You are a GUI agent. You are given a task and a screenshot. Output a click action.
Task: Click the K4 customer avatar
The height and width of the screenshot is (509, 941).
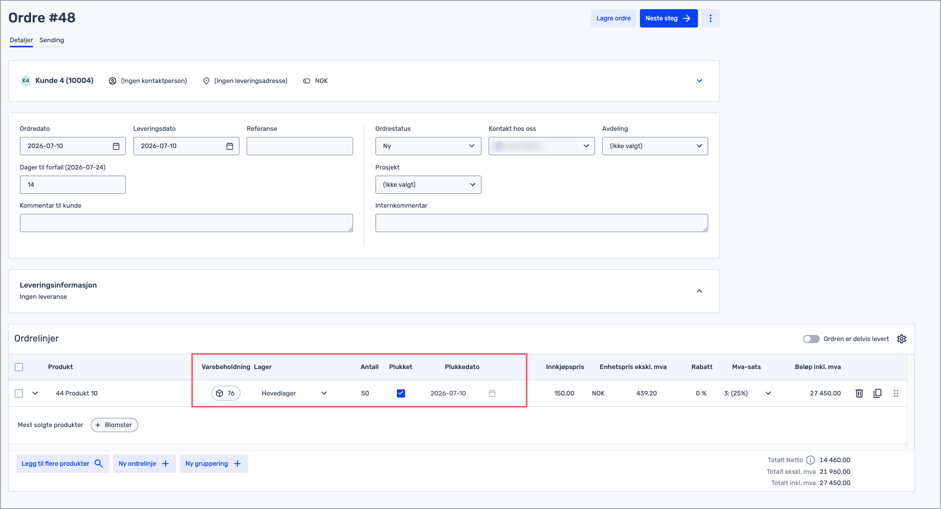[25, 81]
